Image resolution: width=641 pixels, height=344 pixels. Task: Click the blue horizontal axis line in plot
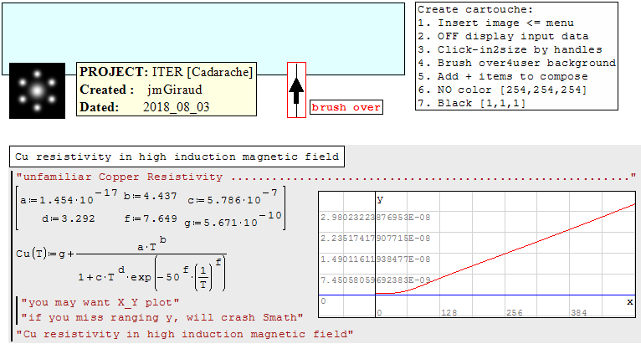[477, 295]
